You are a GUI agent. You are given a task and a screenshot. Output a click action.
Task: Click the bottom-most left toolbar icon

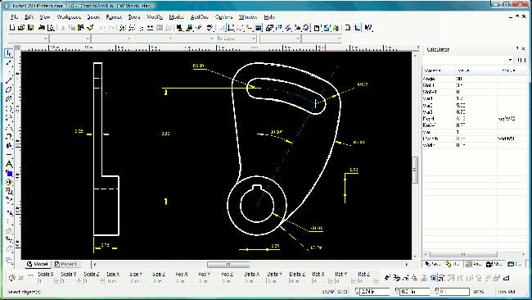(9, 261)
